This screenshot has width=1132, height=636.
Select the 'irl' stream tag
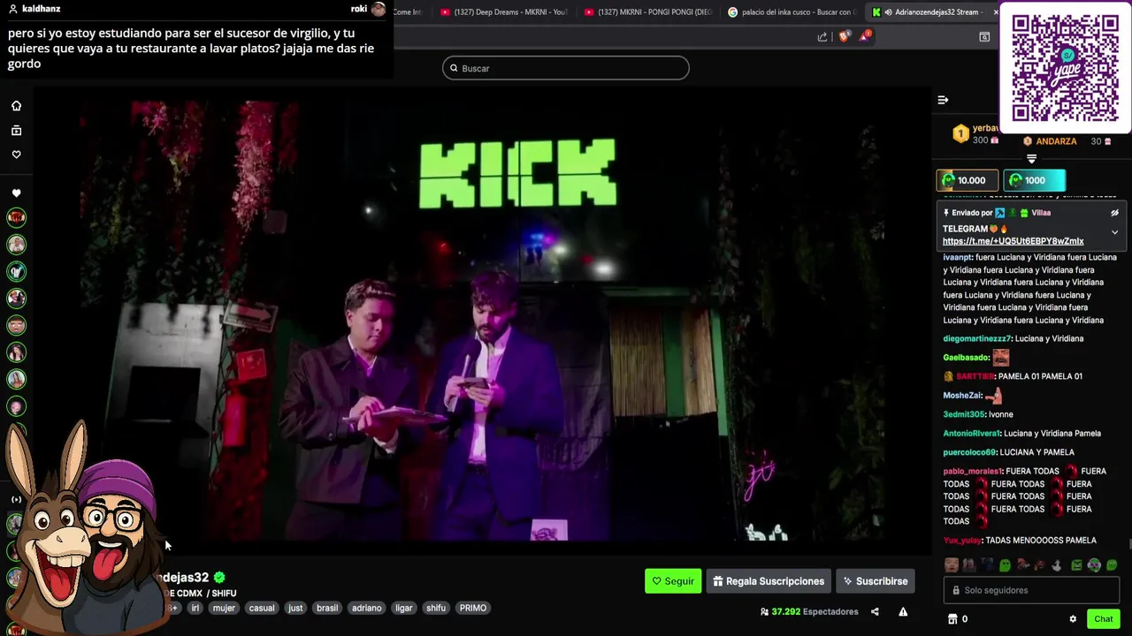pyautogui.click(x=195, y=608)
